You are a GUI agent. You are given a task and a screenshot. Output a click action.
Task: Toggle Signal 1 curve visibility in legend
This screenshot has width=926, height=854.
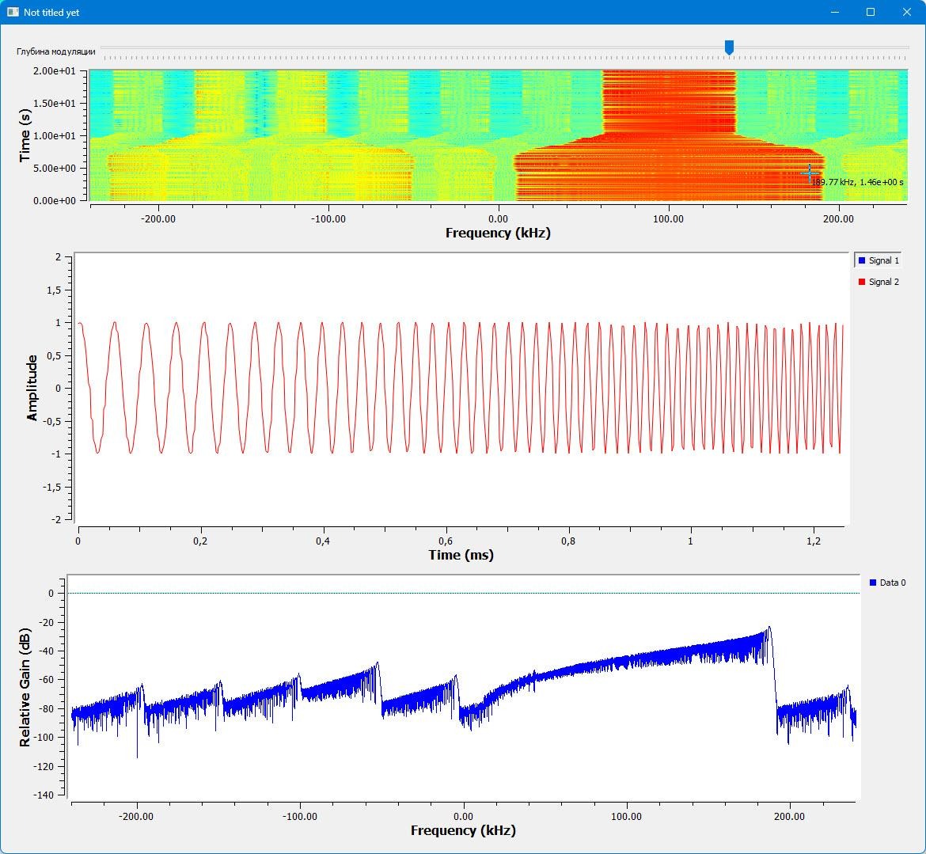pos(883,260)
